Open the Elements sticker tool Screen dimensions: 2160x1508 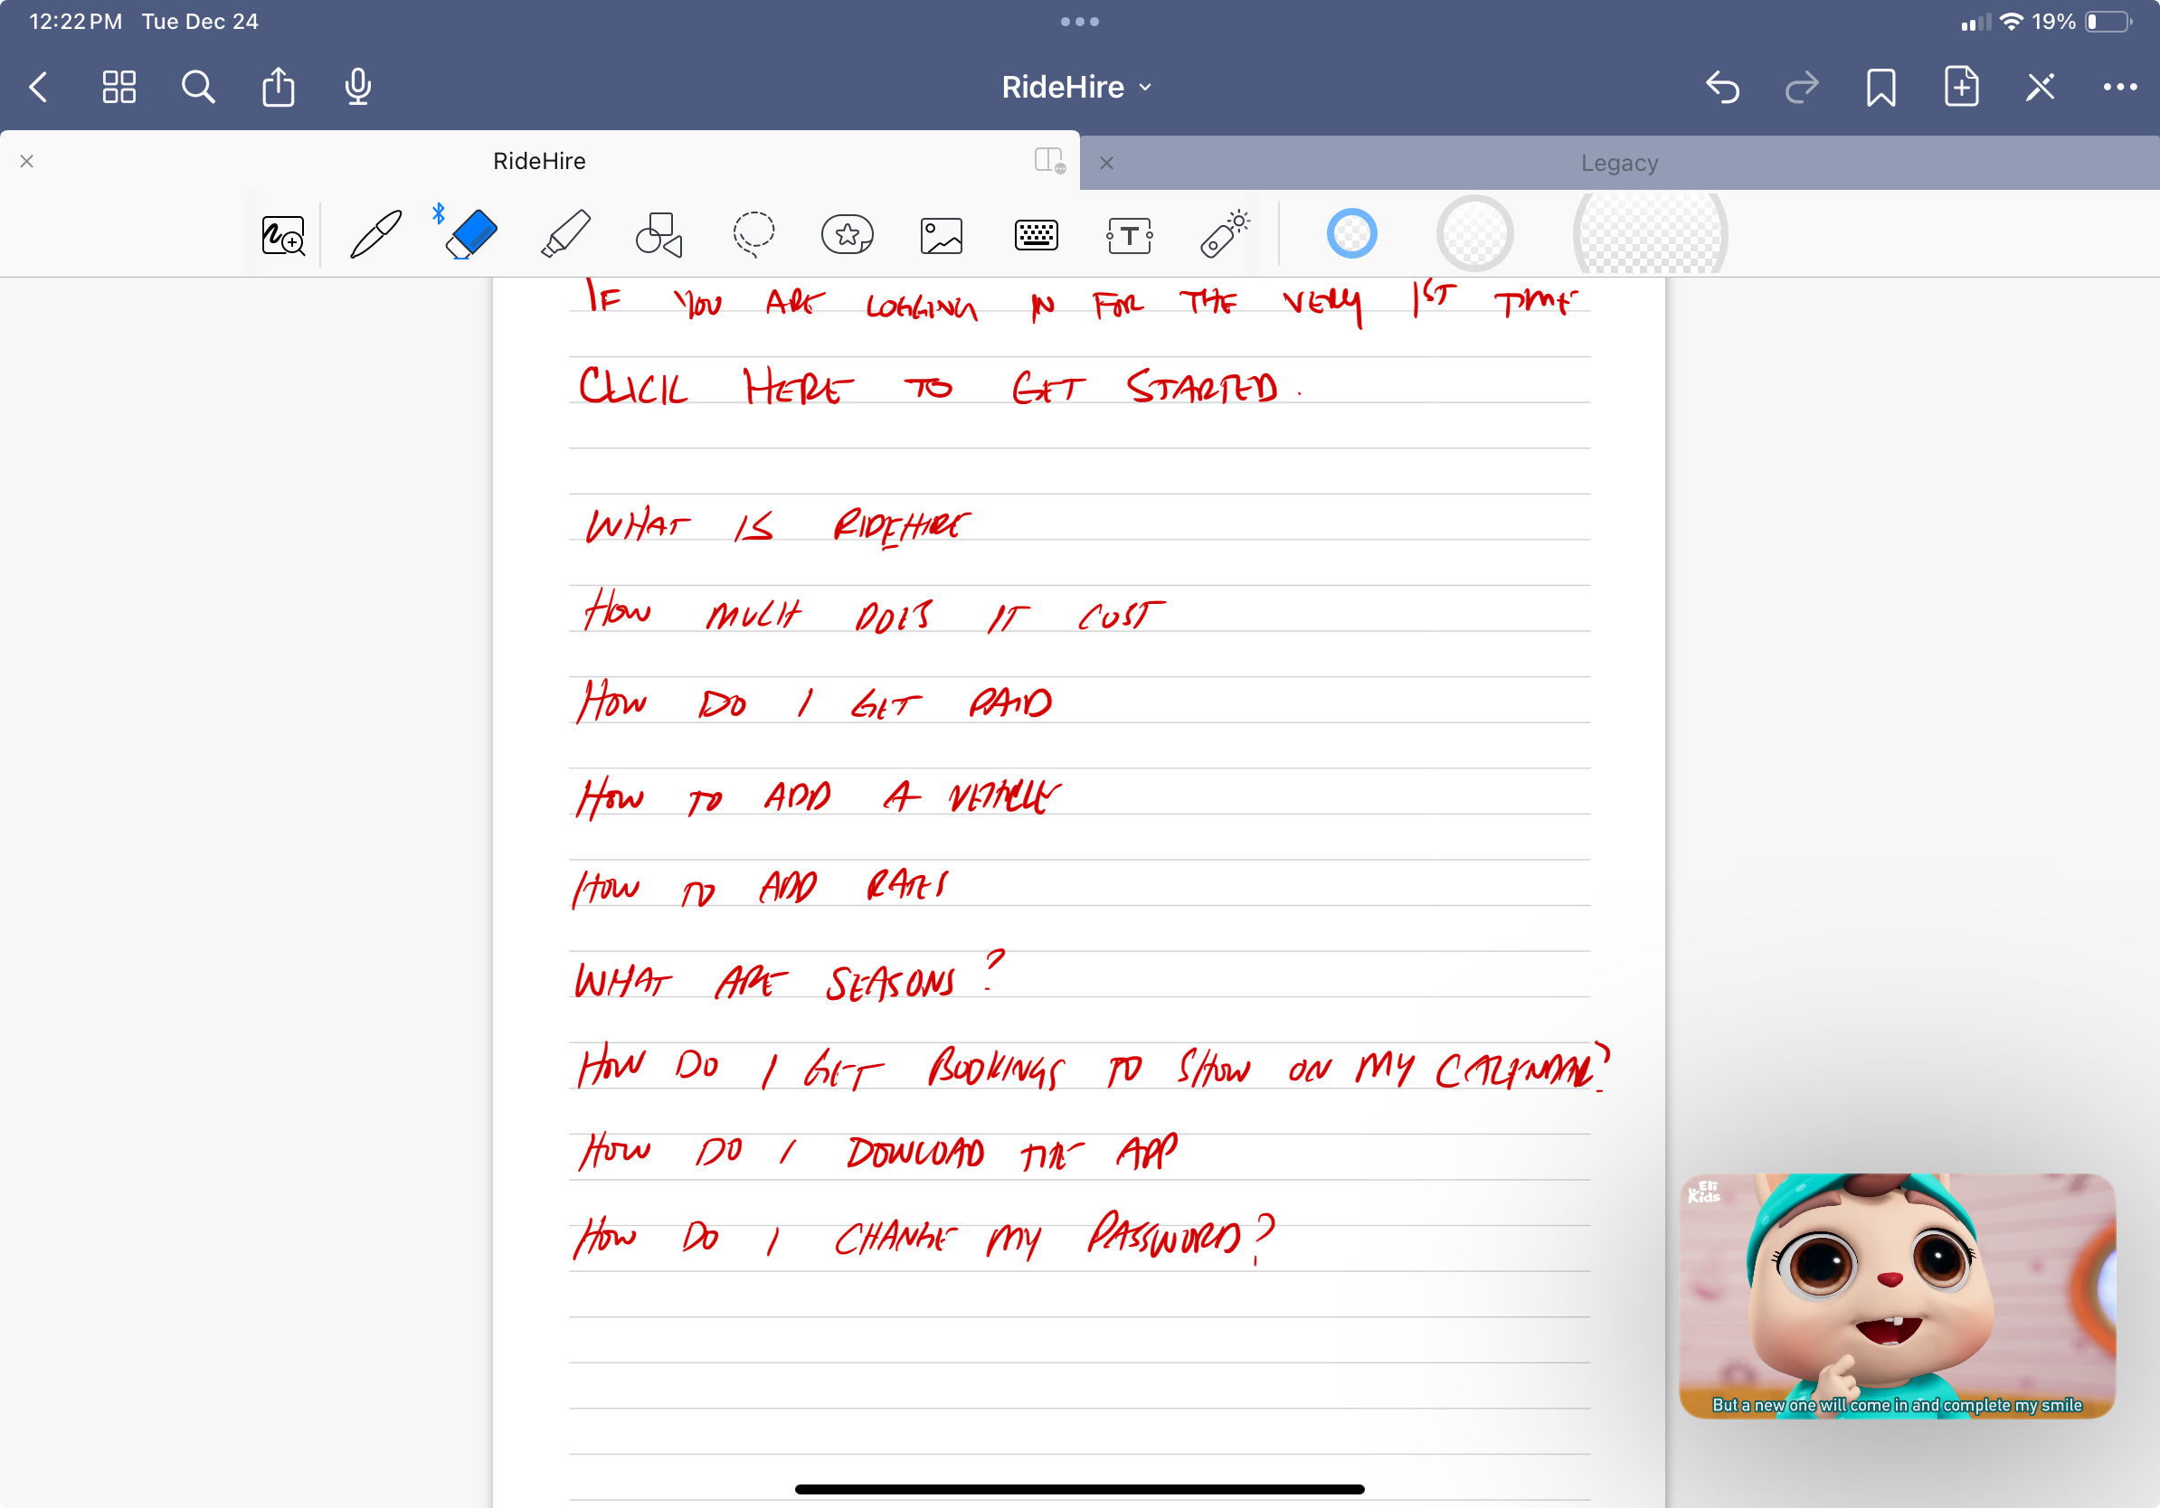[847, 234]
